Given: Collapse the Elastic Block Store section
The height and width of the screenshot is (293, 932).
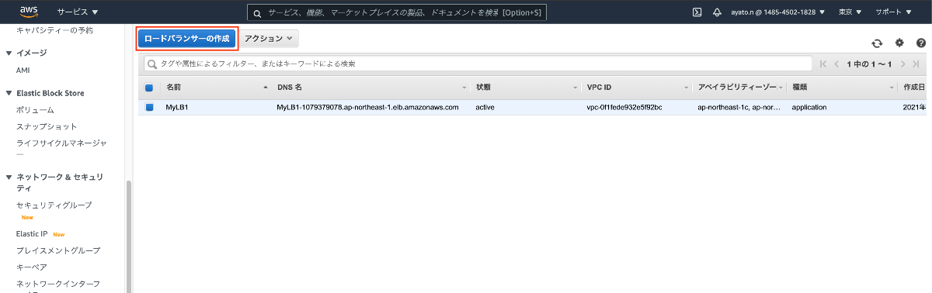Looking at the screenshot, I should tap(9, 93).
